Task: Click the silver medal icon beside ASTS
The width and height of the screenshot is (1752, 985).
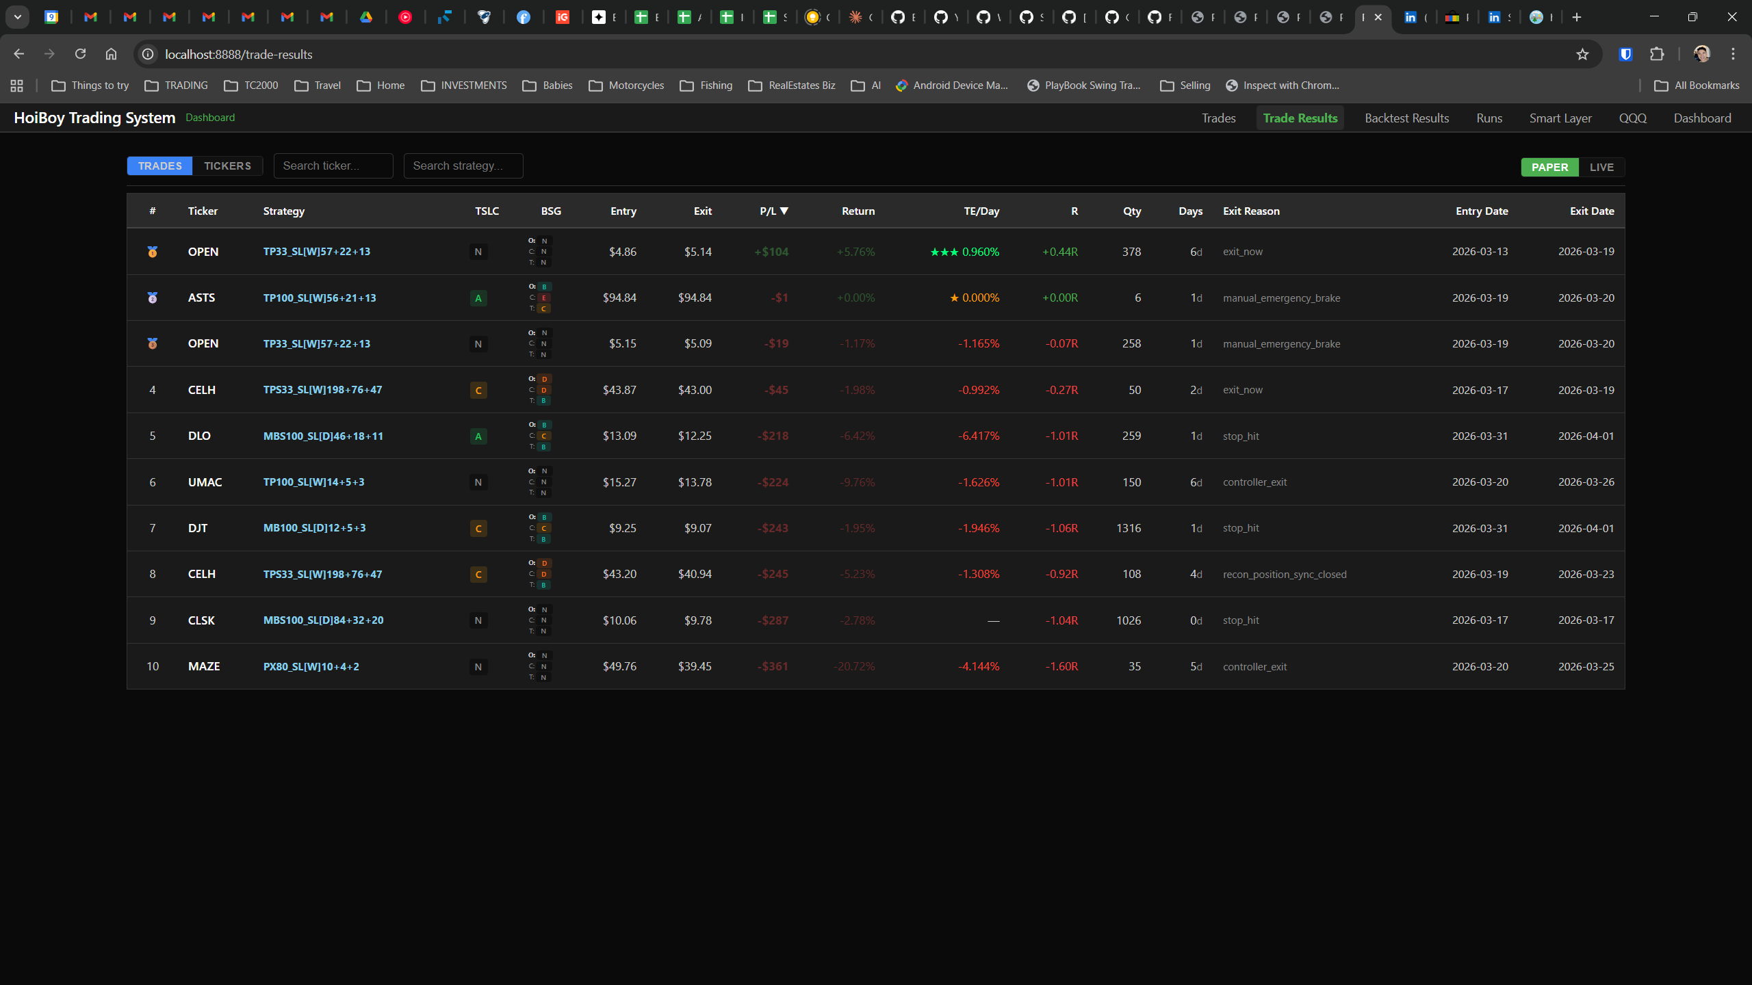Action: pyautogui.click(x=152, y=298)
